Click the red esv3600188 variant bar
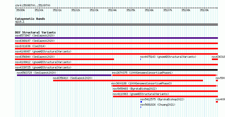The height and width of the screenshot is (117, 225). point(164,86)
